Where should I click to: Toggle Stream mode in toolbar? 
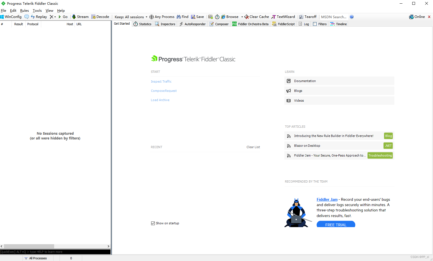tap(80, 17)
